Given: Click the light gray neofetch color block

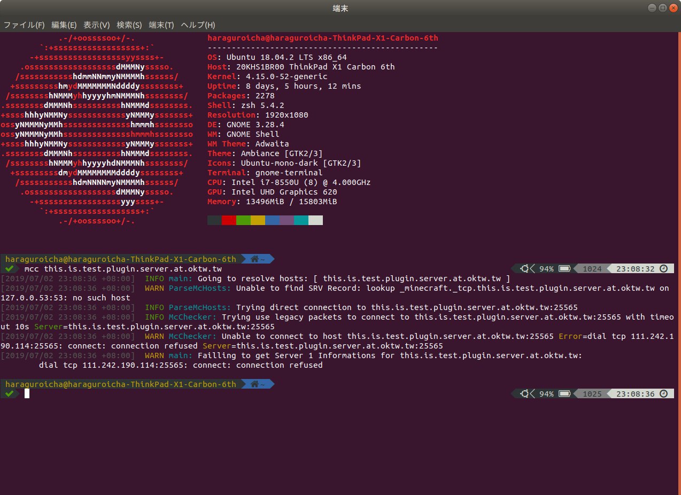Looking at the screenshot, I should tap(315, 220).
